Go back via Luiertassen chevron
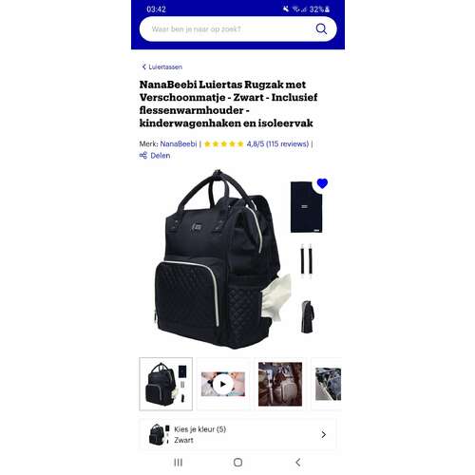Viewport: 475px width, 475px height. [x=144, y=66]
